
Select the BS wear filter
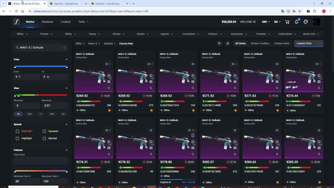coord(63,114)
